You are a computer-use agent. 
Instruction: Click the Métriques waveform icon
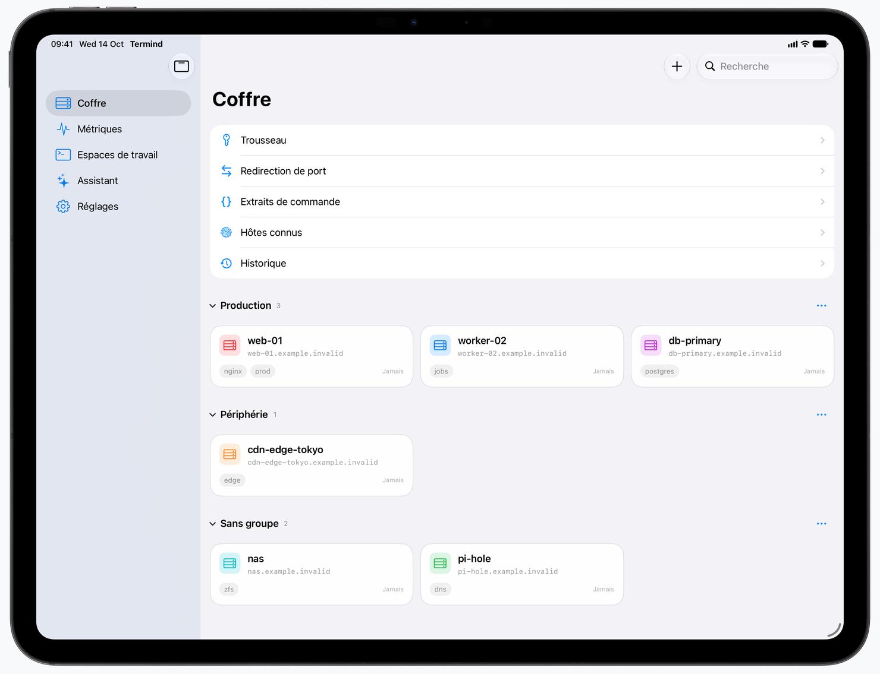(63, 129)
